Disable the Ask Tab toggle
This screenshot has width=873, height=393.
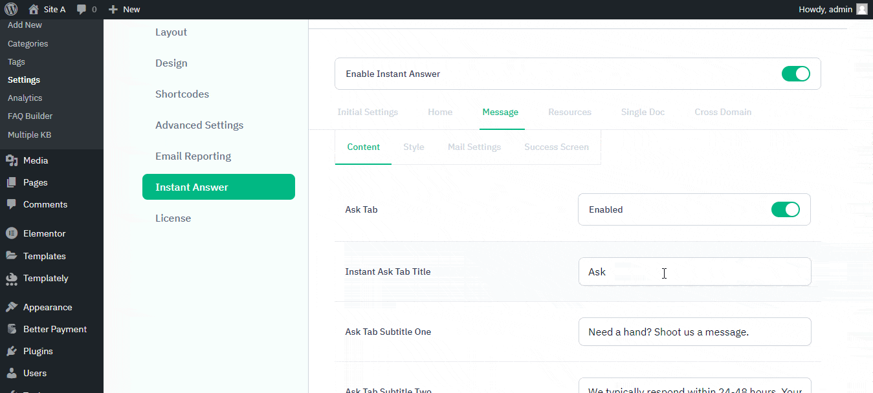click(x=786, y=209)
